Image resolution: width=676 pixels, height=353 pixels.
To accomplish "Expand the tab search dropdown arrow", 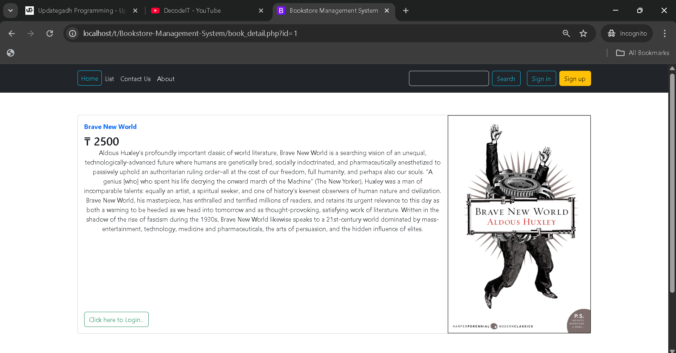I will [11, 11].
